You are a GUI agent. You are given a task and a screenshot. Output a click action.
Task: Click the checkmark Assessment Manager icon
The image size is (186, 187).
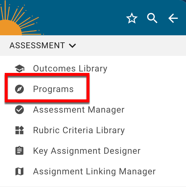pos(19,110)
